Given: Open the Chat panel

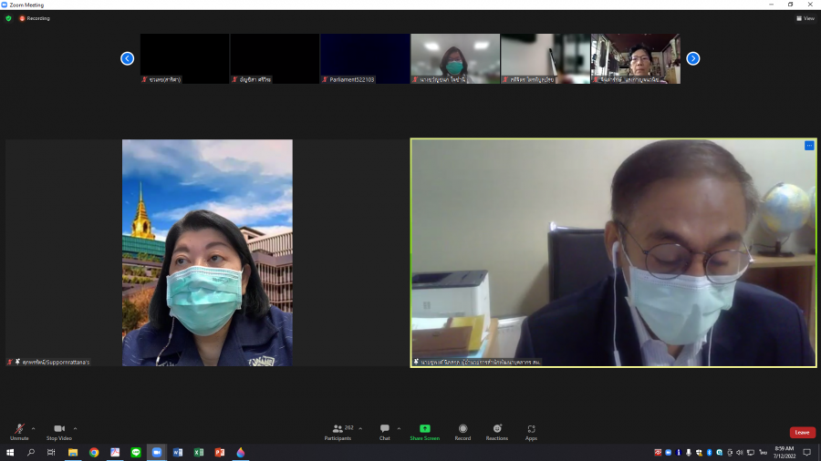Looking at the screenshot, I should pos(385,430).
